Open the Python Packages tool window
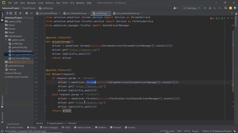 click(x=49, y=127)
